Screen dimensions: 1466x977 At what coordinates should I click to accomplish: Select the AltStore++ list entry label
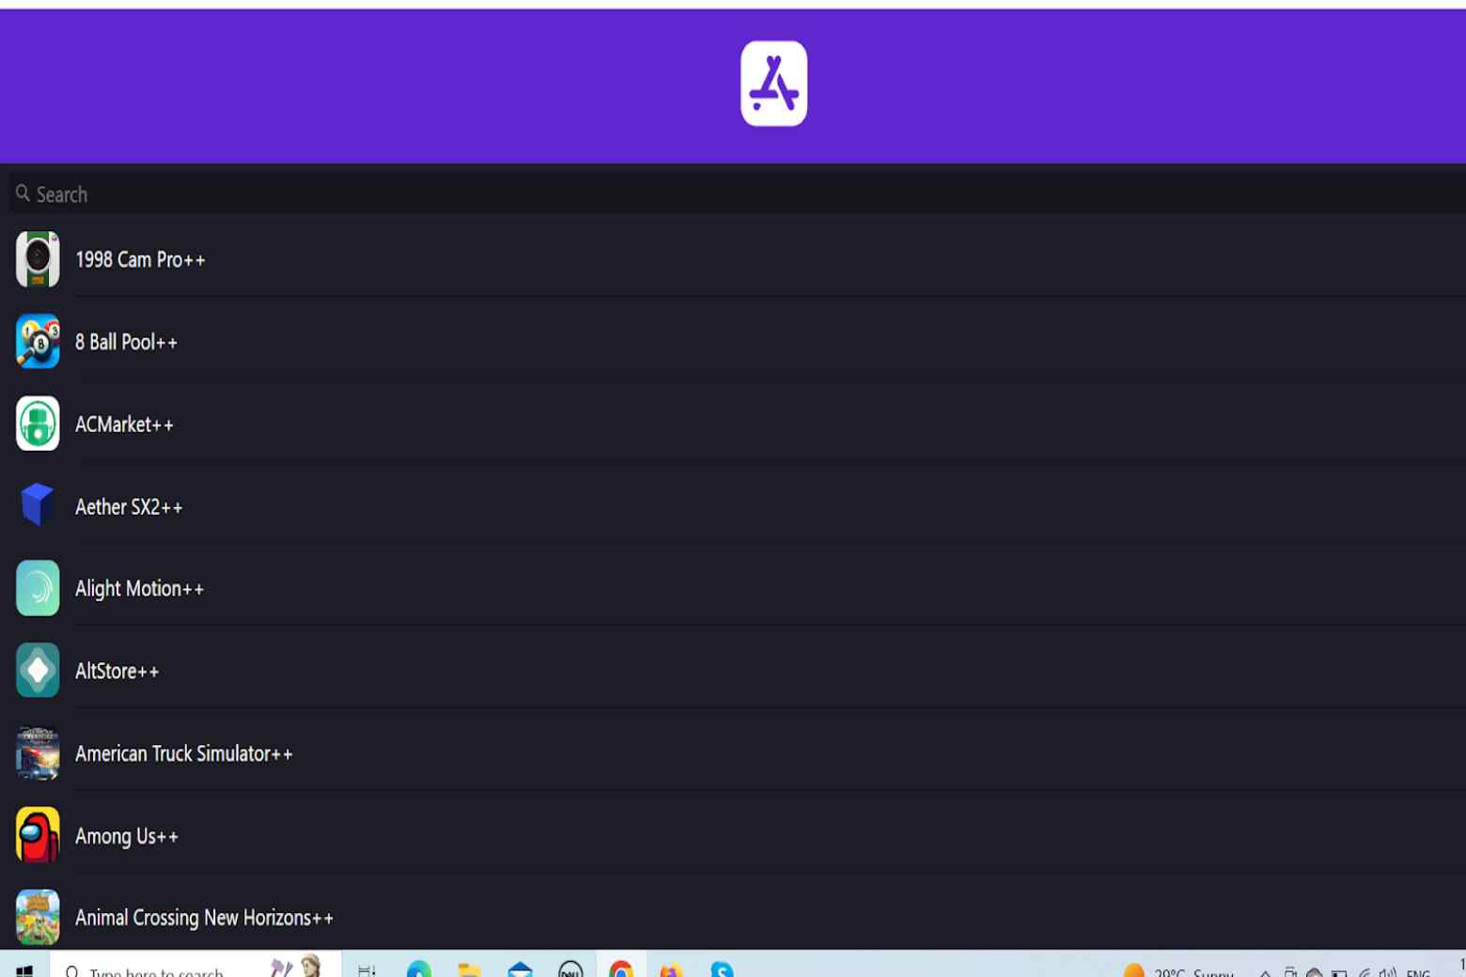(117, 672)
